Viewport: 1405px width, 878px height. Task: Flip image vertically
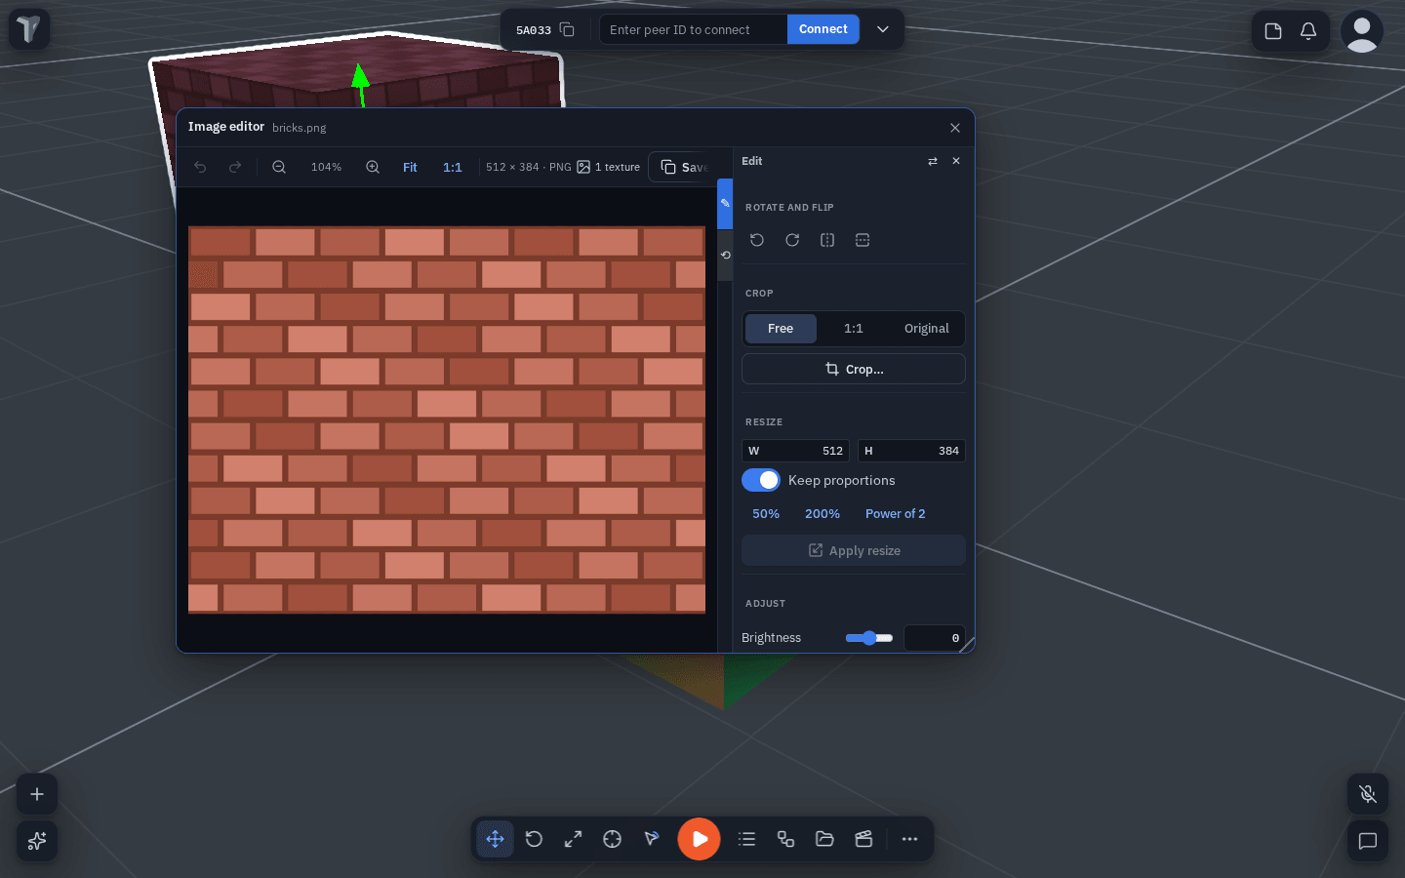click(863, 240)
